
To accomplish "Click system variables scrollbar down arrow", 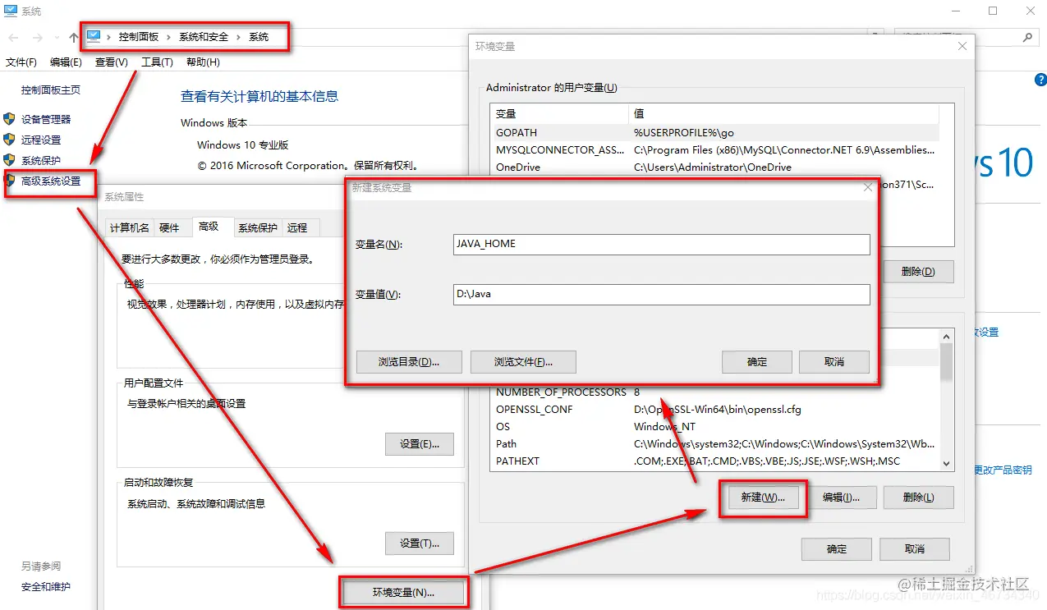I will (946, 463).
